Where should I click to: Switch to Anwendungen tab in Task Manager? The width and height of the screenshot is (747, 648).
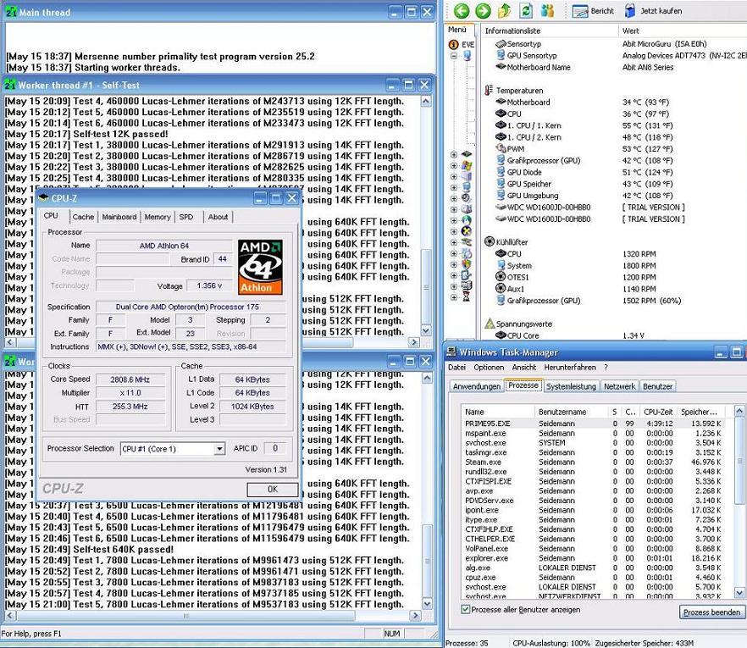(476, 386)
